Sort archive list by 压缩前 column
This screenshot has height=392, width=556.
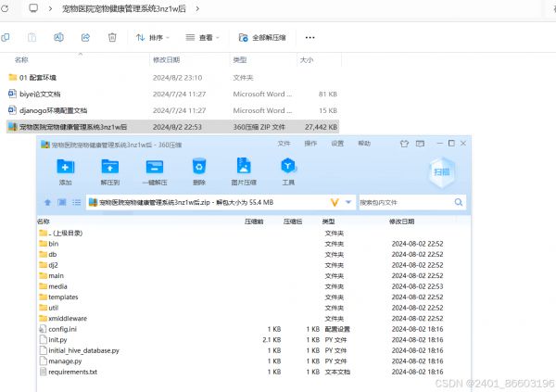(254, 221)
